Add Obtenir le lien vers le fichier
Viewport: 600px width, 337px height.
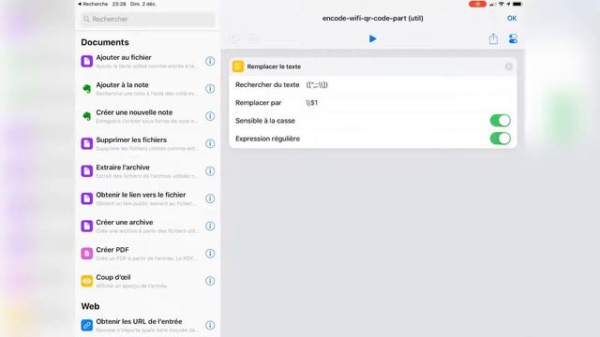click(147, 198)
